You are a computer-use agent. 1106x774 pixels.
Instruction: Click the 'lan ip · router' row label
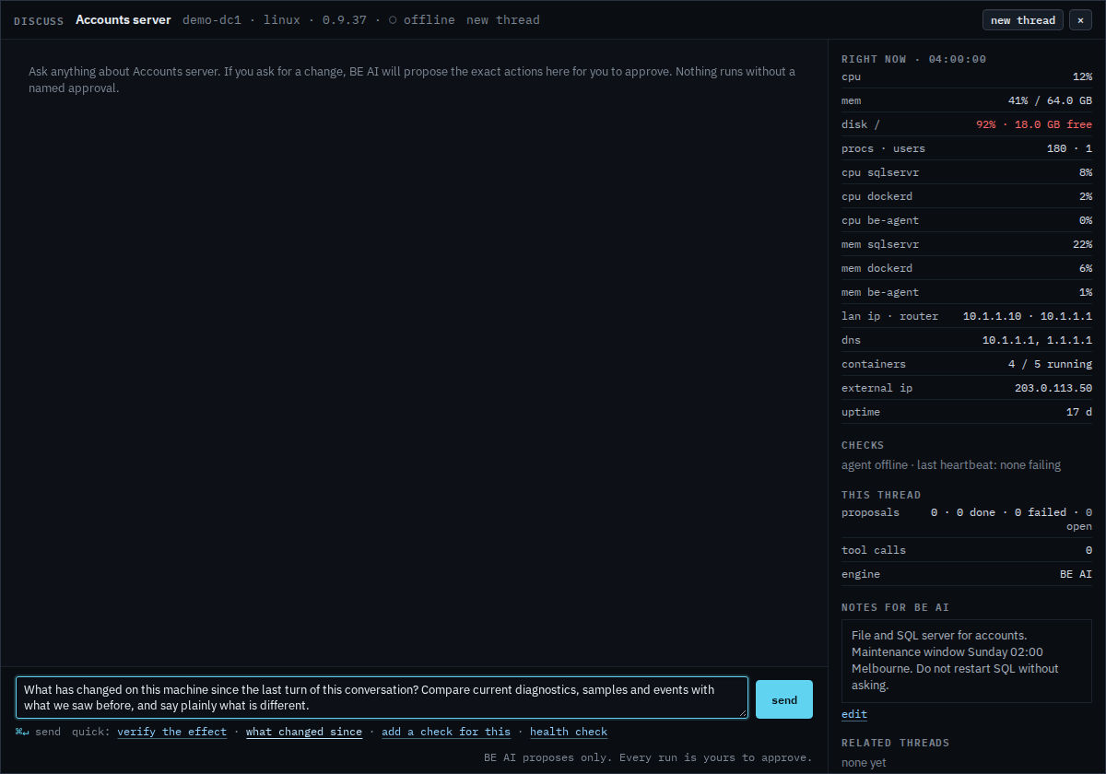click(x=889, y=316)
